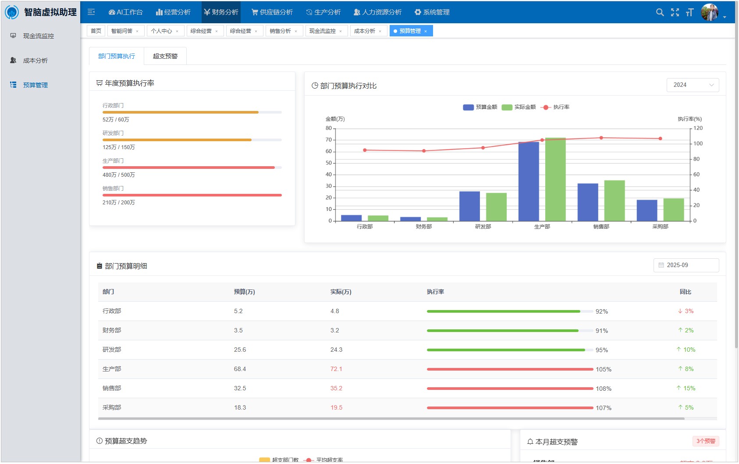Toggle 执行率 legend line series
This screenshot has width=739, height=464.
(x=555, y=107)
